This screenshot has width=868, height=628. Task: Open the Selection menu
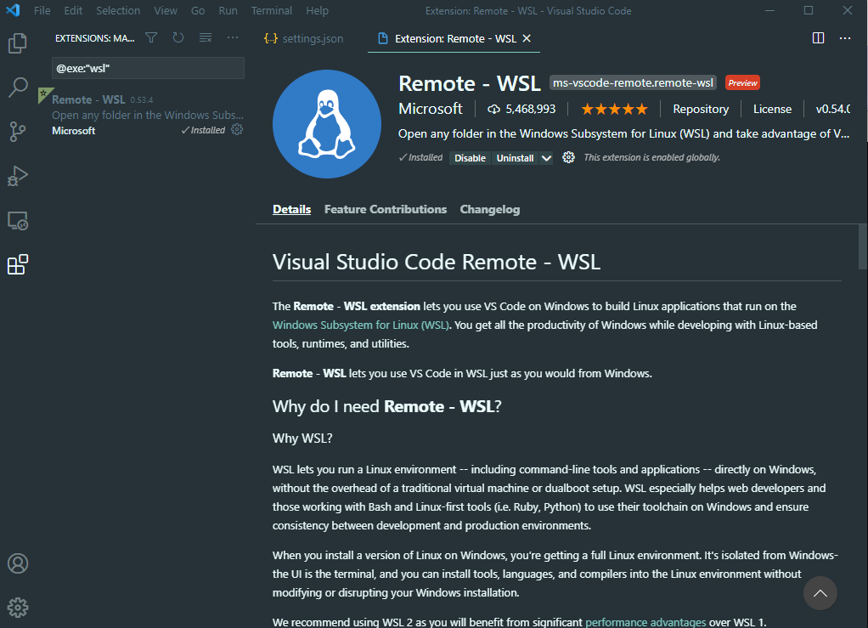[x=118, y=10]
